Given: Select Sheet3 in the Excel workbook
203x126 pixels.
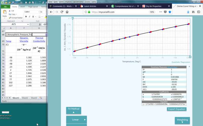Looking at the screenshot, I should [34, 98].
